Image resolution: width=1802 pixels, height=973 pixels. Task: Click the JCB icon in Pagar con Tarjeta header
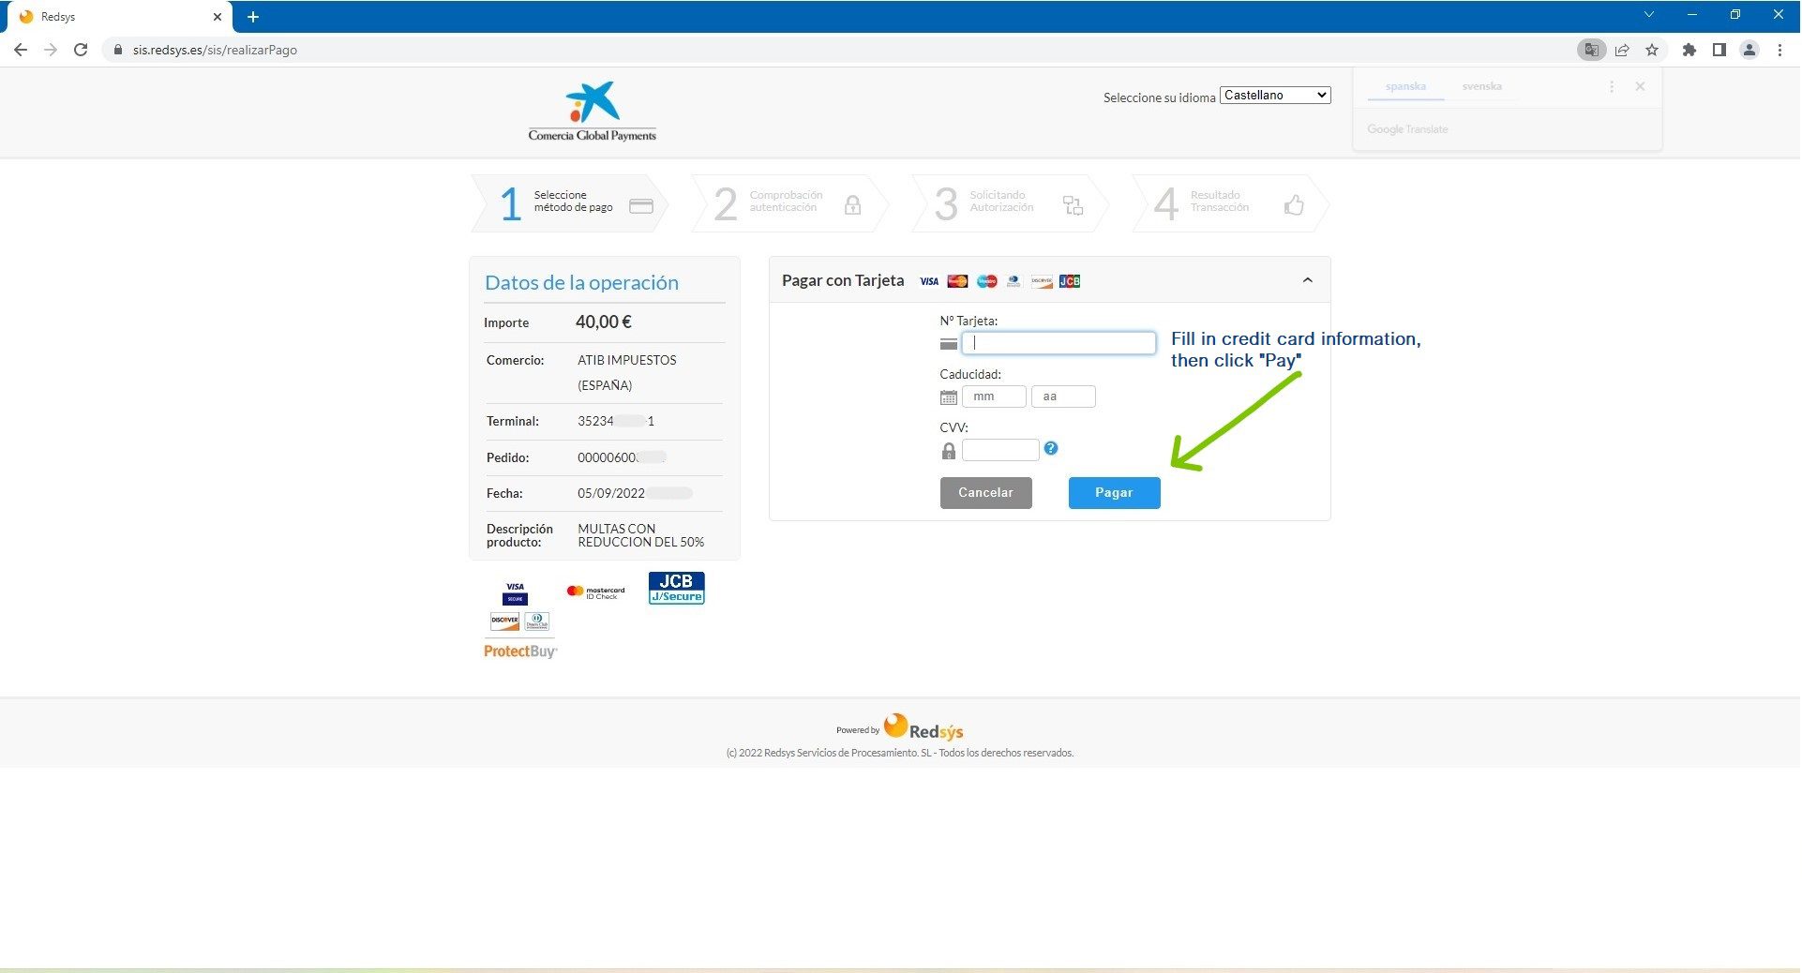point(1070,281)
